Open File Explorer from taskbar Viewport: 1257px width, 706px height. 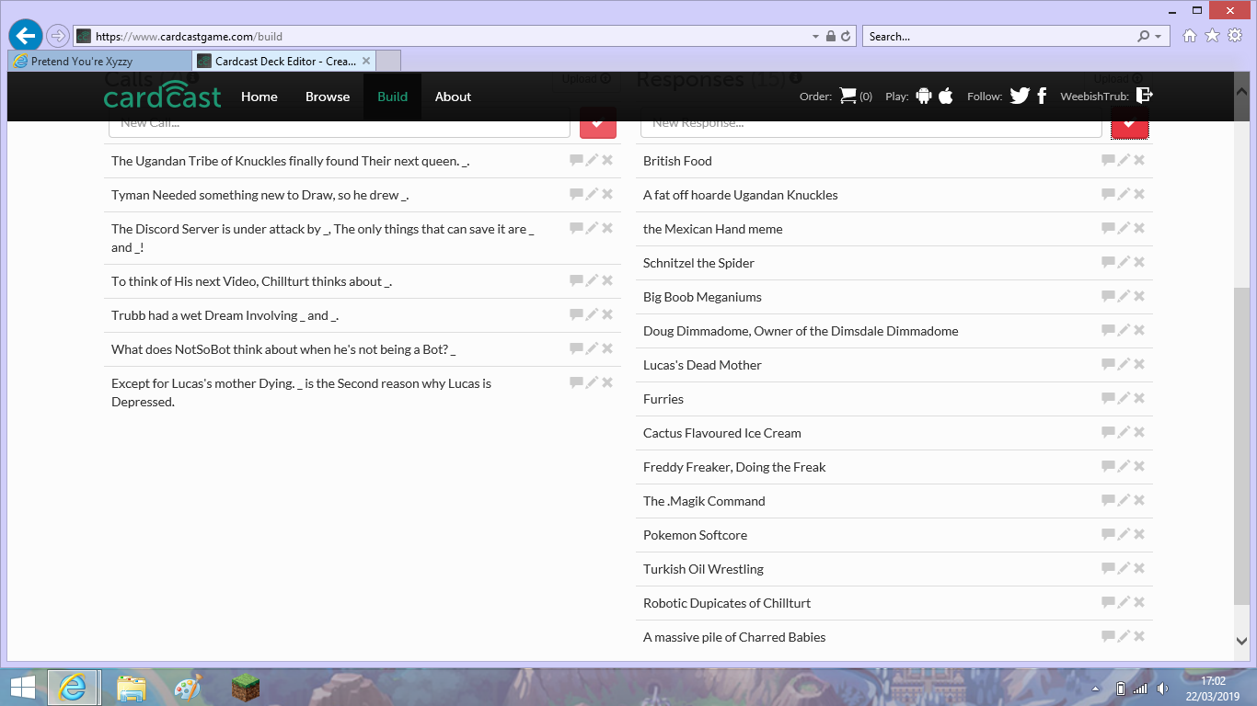tap(132, 688)
